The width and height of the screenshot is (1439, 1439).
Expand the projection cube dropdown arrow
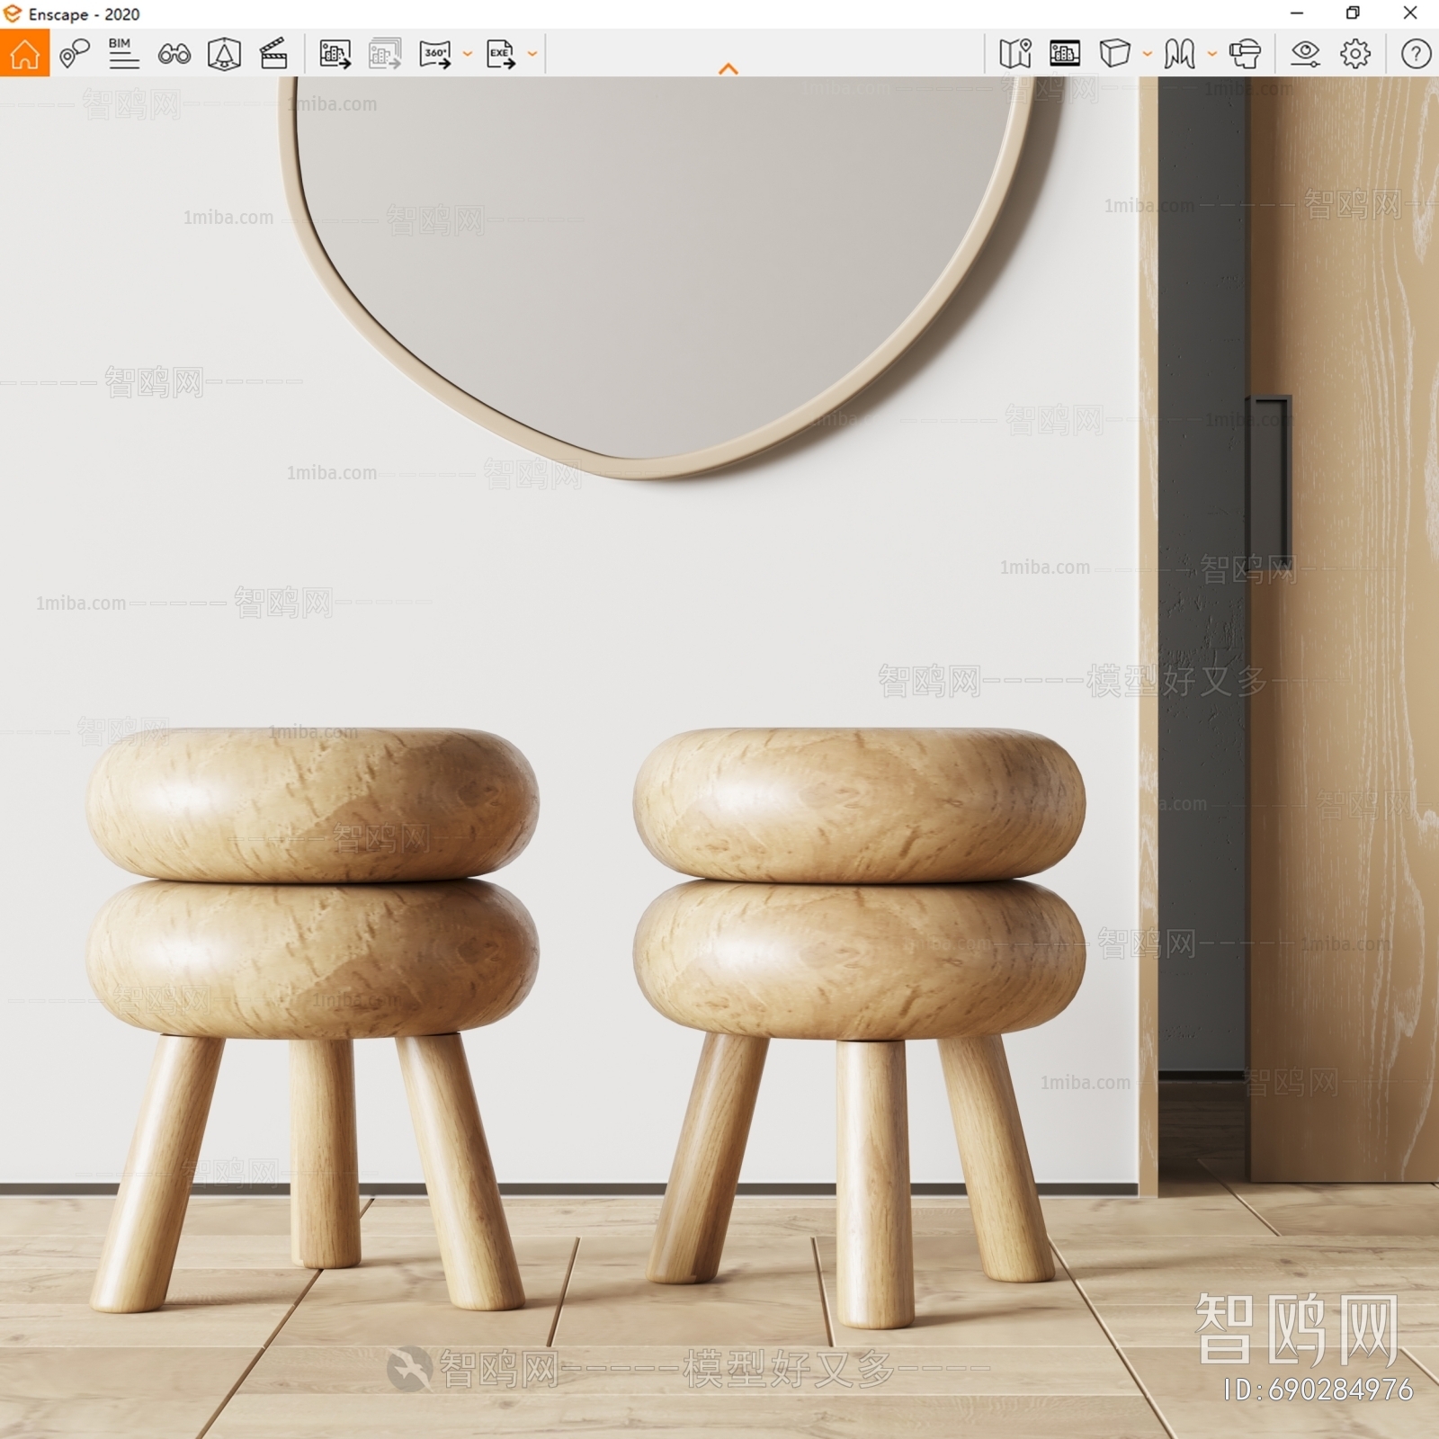(x=1147, y=54)
